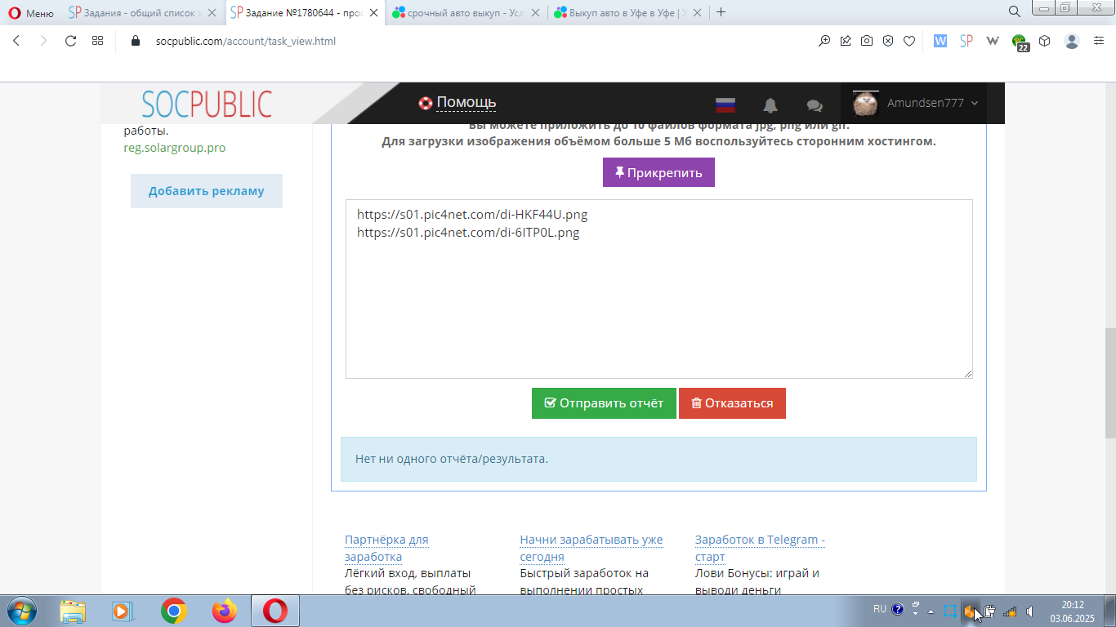Open the edit pinboard icon
Image resolution: width=1116 pixels, height=627 pixels.
coord(846,41)
